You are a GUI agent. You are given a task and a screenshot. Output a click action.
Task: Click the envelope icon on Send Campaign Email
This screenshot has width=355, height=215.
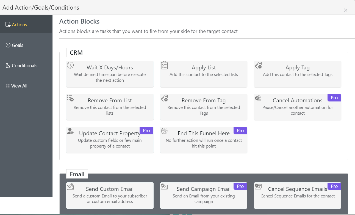tap(164, 187)
